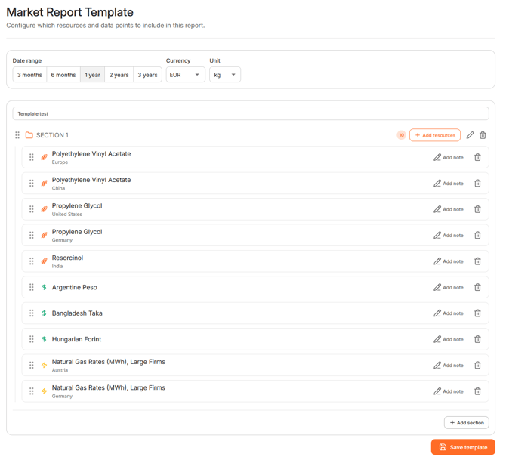Click drag handle of Propylene Glycol Germany
Viewport: 506px width, 460px height.
coord(31,235)
